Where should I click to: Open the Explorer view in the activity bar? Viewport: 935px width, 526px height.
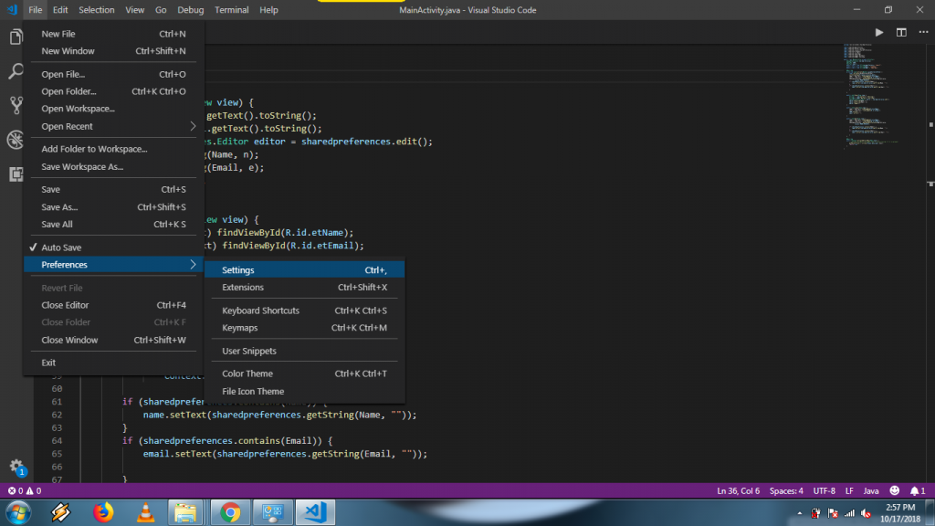[16, 37]
